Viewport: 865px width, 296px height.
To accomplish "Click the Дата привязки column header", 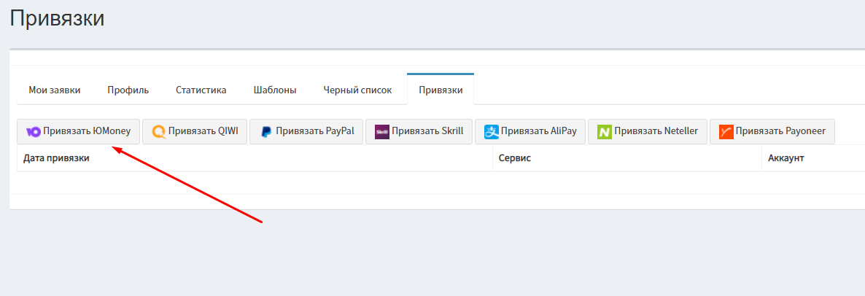I will 56,158.
